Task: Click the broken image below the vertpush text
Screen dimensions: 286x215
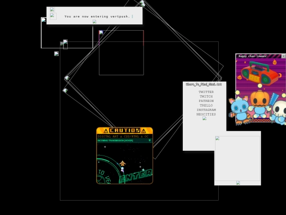Action: click(x=94, y=22)
